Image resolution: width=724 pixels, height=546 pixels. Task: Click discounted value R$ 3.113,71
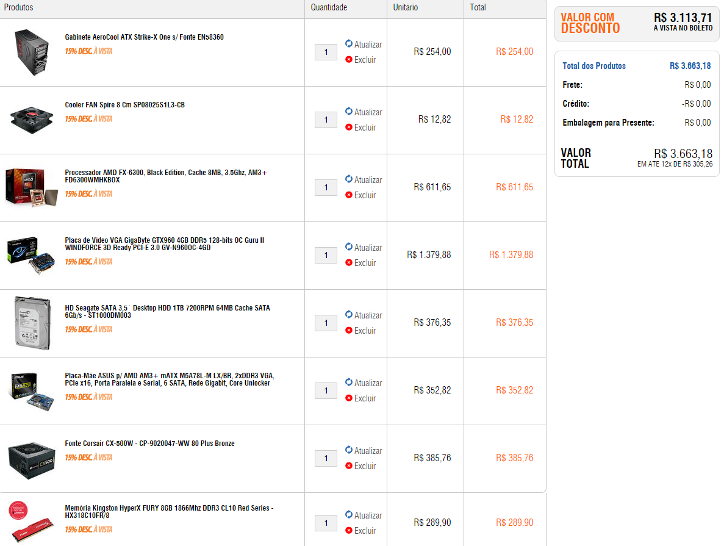683,18
